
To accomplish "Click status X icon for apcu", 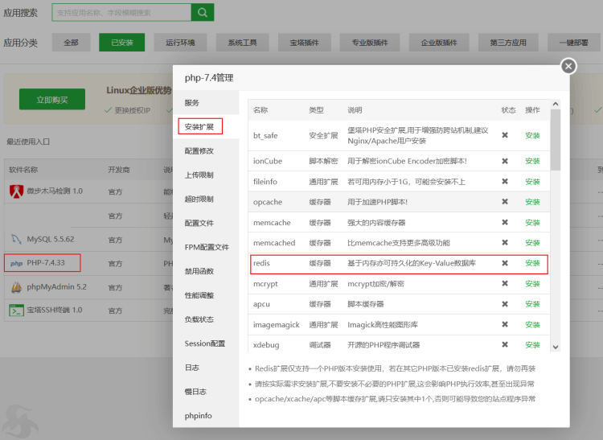I will [505, 304].
